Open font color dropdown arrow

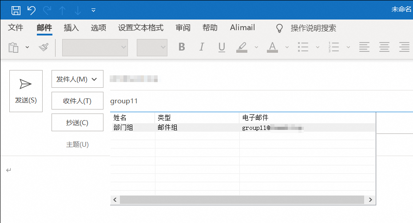[x=287, y=47]
